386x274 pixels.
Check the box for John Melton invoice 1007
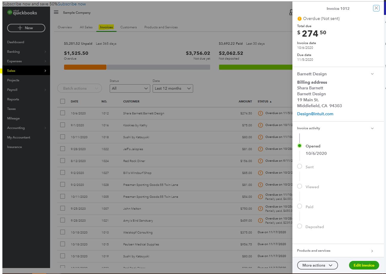pos(62,208)
